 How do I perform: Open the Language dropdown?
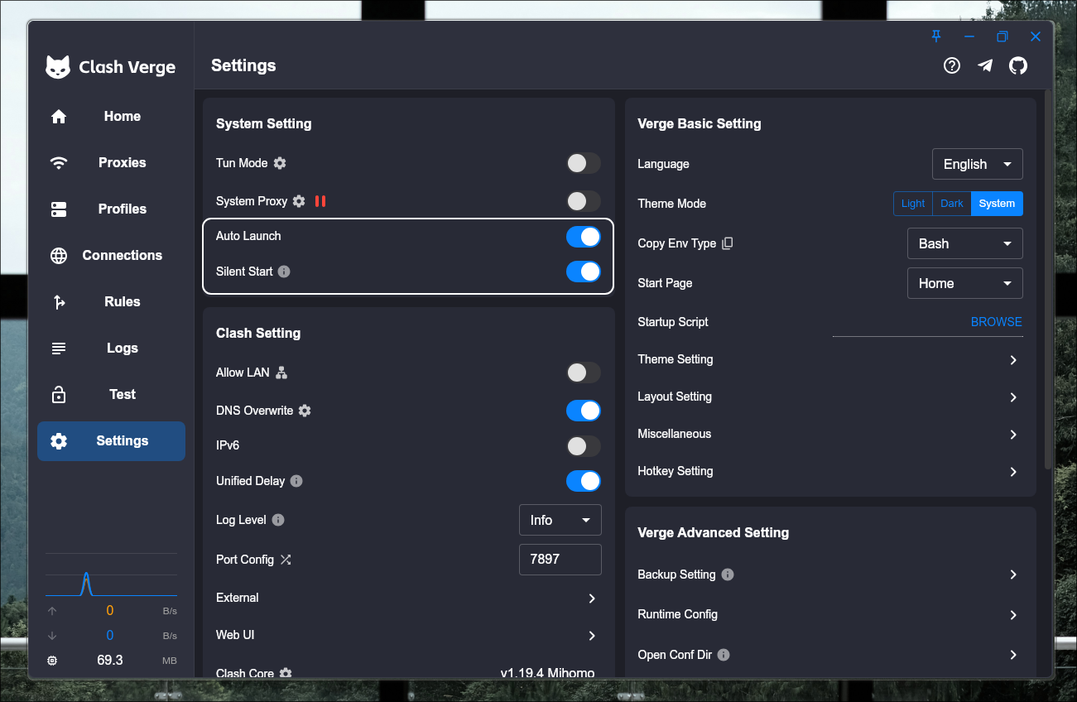point(977,164)
